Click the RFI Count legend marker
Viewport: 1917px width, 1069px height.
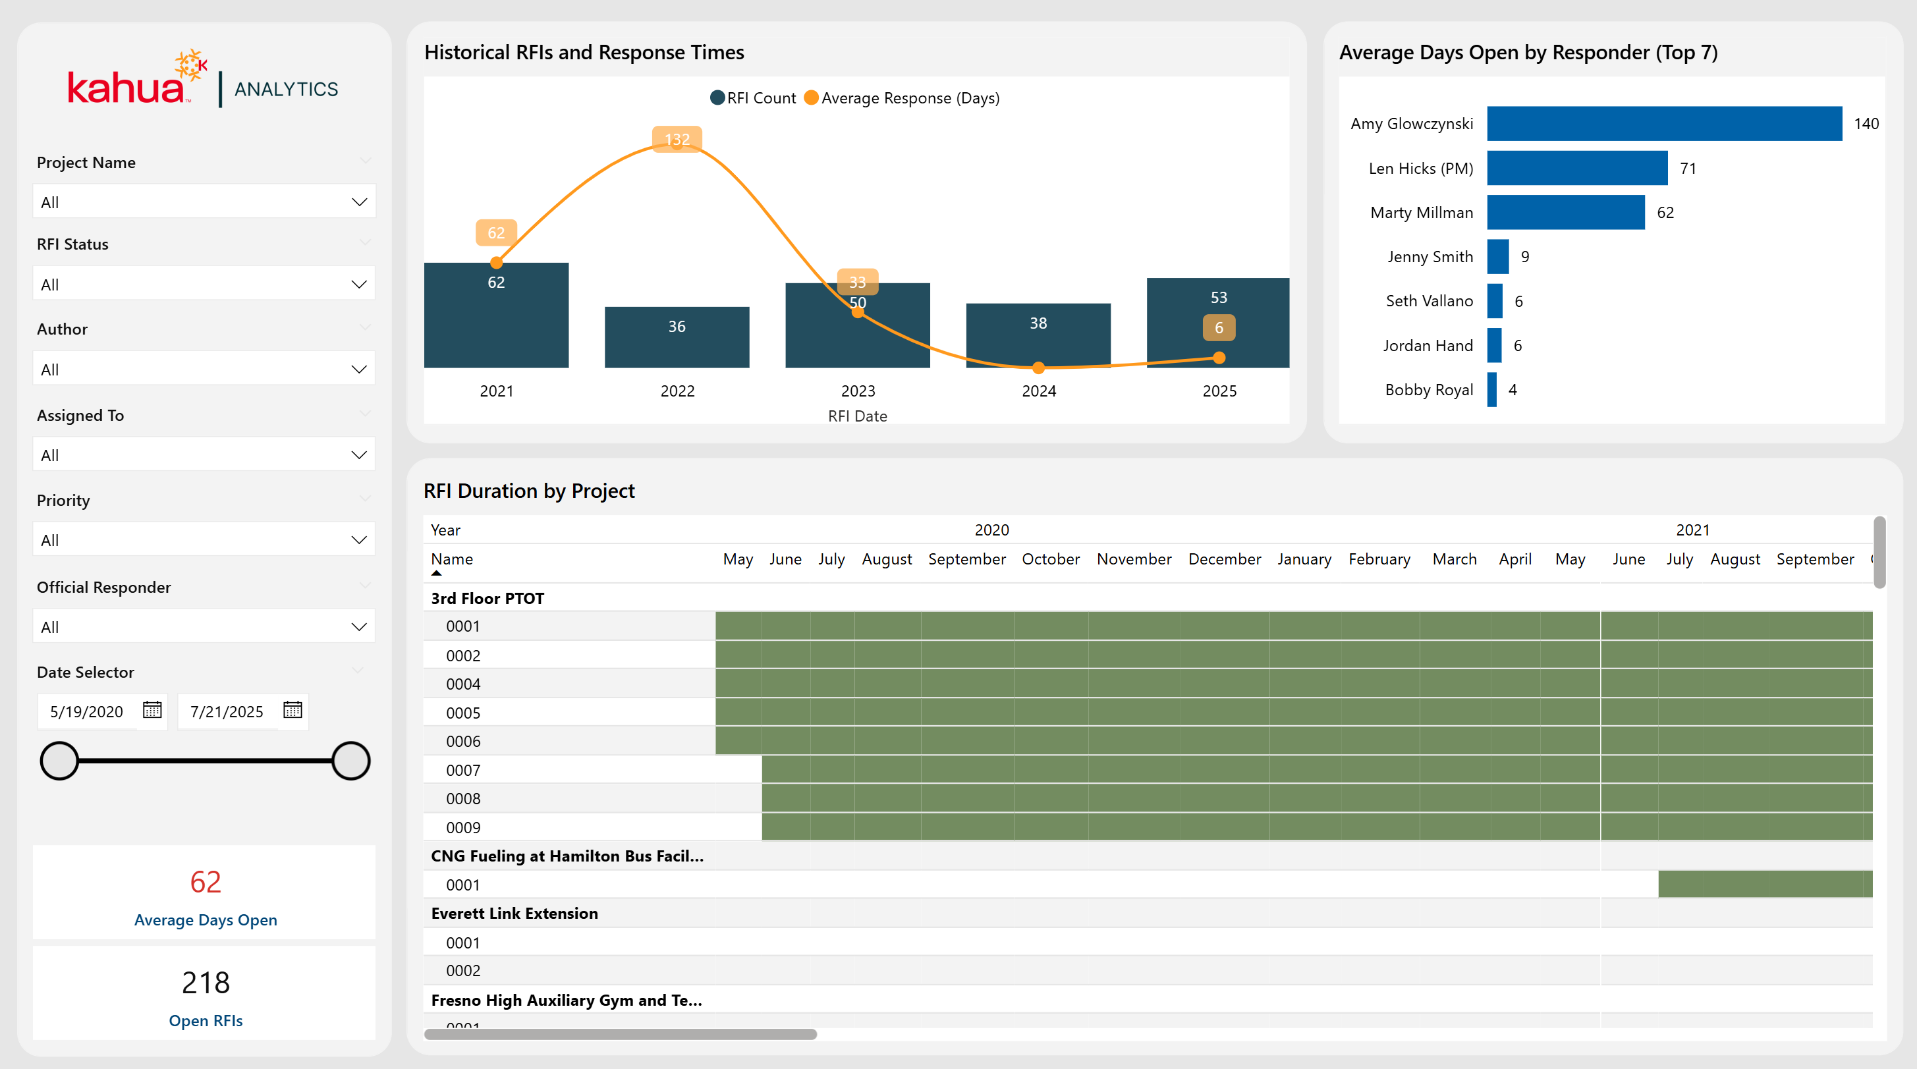[x=717, y=97]
